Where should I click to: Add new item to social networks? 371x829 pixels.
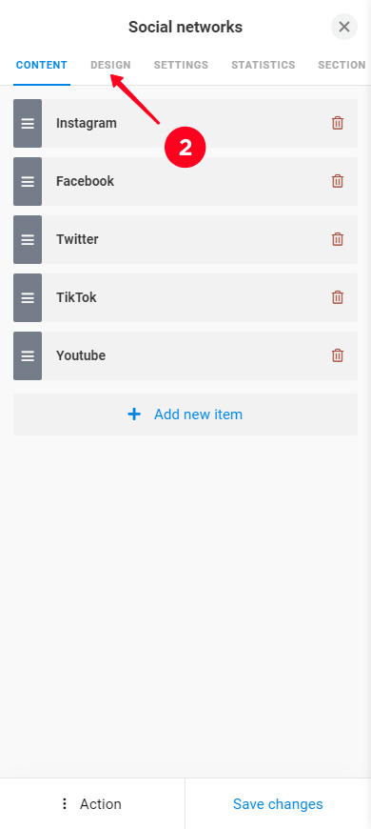coord(185,414)
